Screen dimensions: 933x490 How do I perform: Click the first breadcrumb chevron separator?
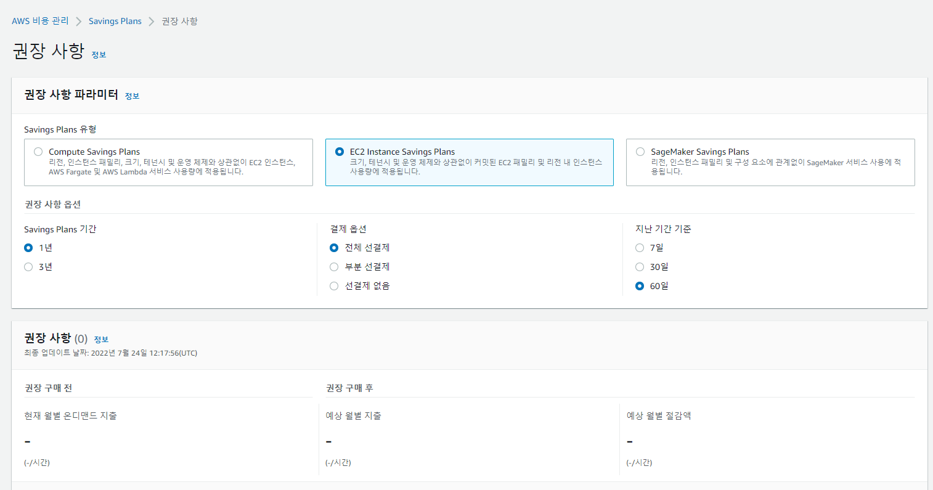[x=79, y=22]
